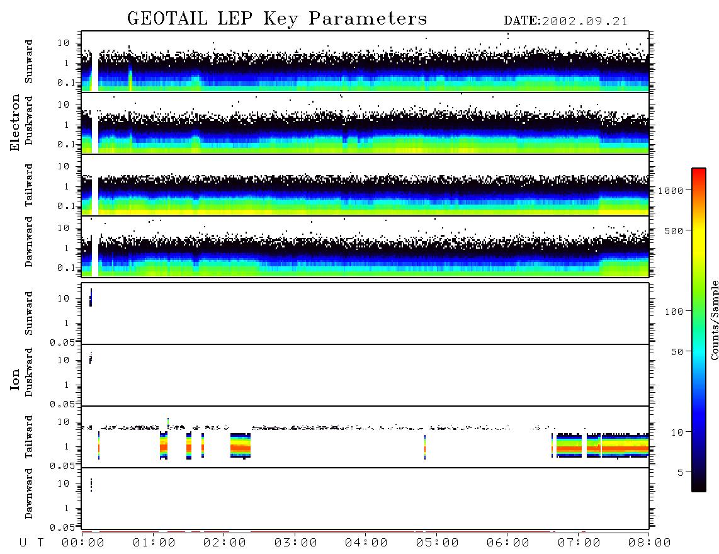
Task: Click the 5 label on the color scale
Action: (680, 473)
